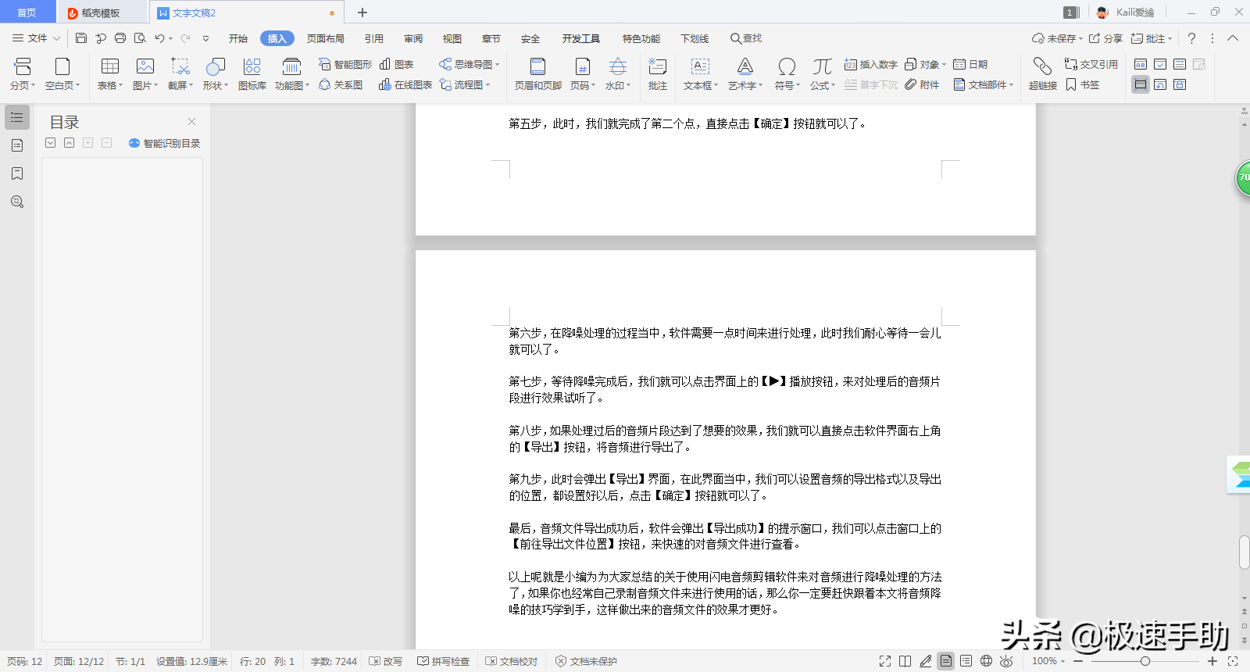This screenshot has height=672, width=1250.
Task: Click the zoom out minus button
Action: [1079, 661]
